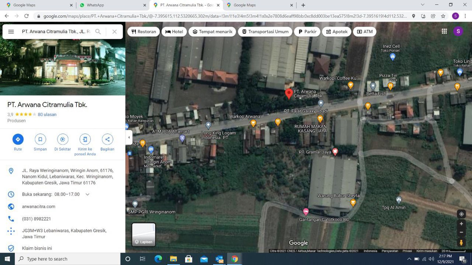
Task: Click the Privasi footer link
Action: pyautogui.click(x=407, y=251)
